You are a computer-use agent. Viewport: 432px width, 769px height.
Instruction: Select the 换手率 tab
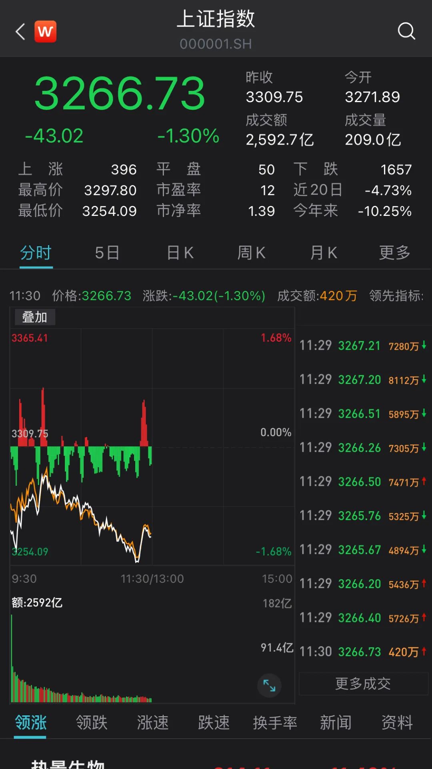[275, 723]
